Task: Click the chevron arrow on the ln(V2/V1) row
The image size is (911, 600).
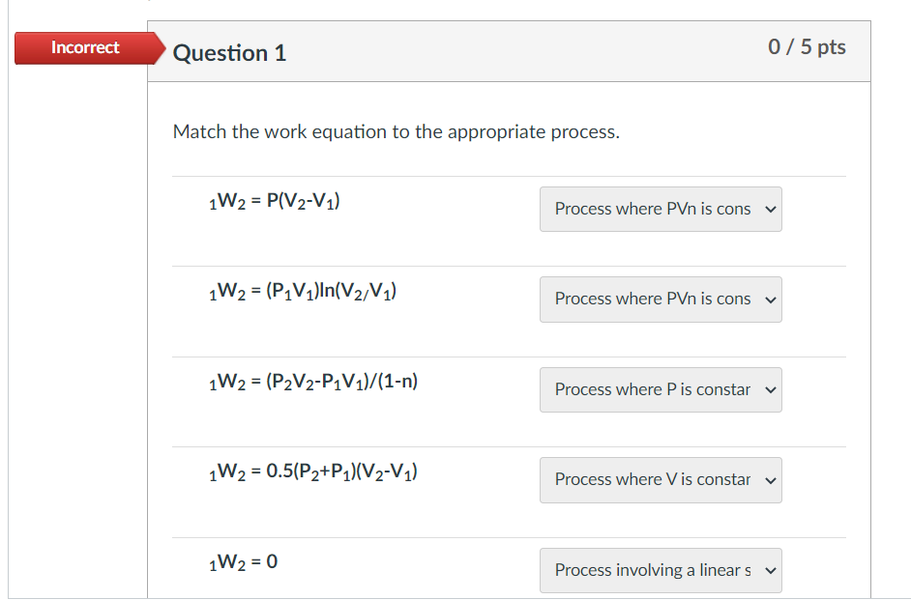Action: 770,300
